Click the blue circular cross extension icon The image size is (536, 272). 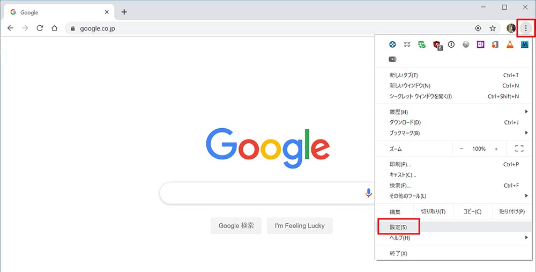(392, 44)
